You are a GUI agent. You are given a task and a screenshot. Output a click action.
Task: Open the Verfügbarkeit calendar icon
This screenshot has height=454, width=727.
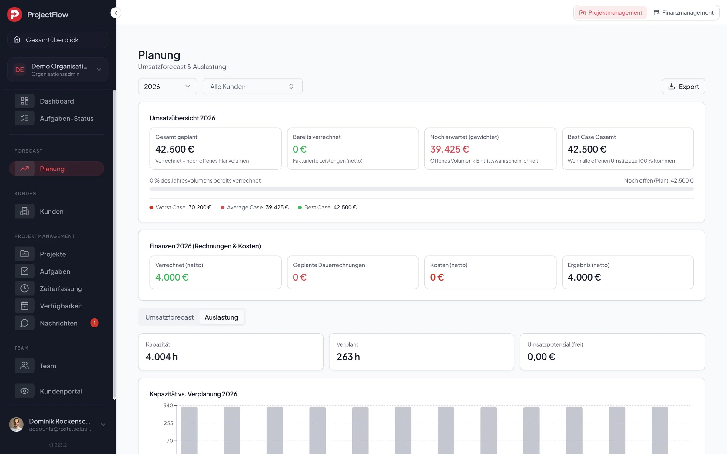point(25,306)
